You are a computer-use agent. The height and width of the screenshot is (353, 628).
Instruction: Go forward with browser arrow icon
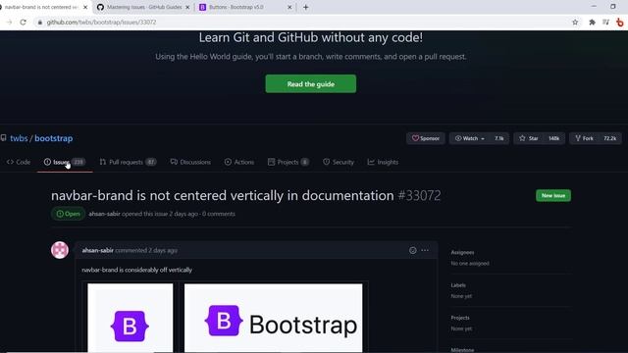[9, 22]
